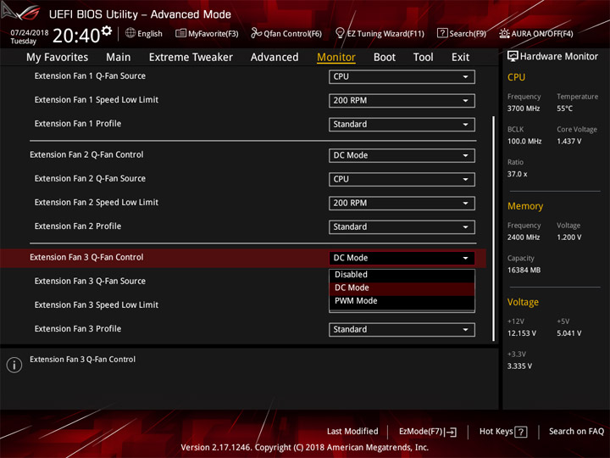Click the +3.3V reading 3.335 V

click(519, 366)
